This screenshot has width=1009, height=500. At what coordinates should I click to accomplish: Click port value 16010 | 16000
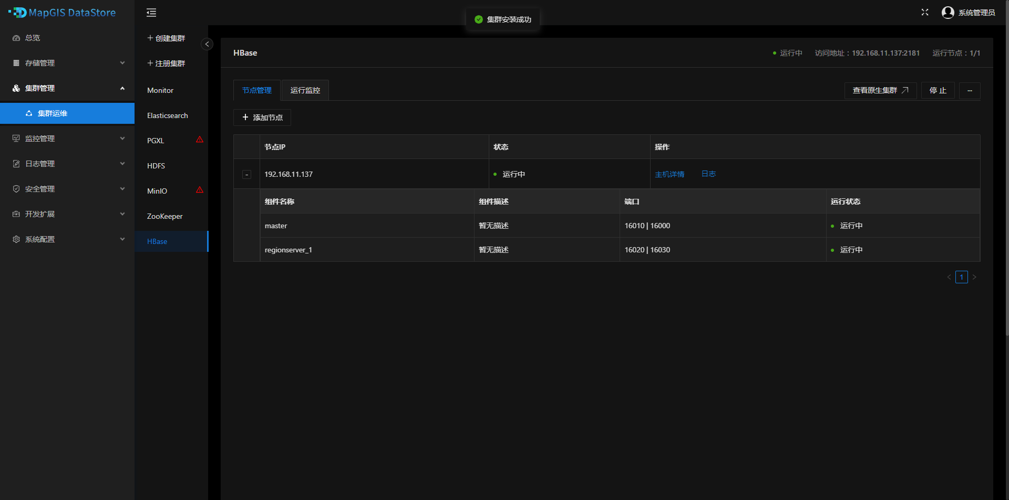(647, 226)
